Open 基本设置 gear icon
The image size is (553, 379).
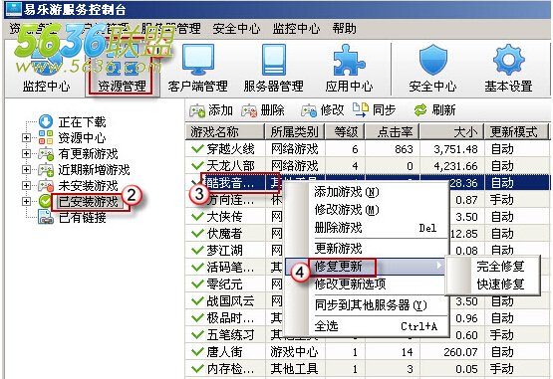click(508, 59)
